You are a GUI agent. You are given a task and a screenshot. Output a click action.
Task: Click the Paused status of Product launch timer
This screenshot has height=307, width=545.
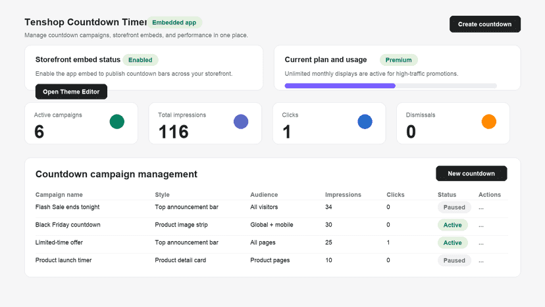pos(454,260)
